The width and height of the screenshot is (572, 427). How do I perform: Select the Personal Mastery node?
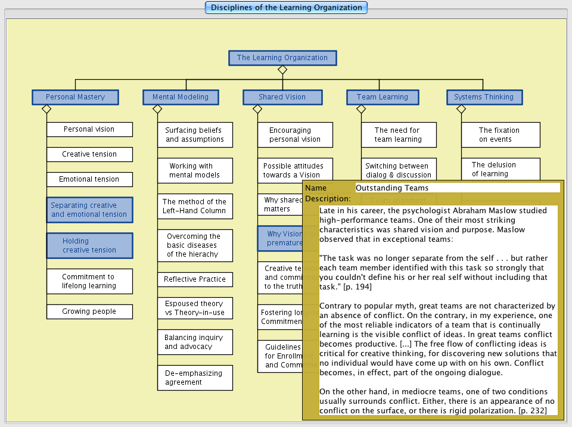point(75,97)
